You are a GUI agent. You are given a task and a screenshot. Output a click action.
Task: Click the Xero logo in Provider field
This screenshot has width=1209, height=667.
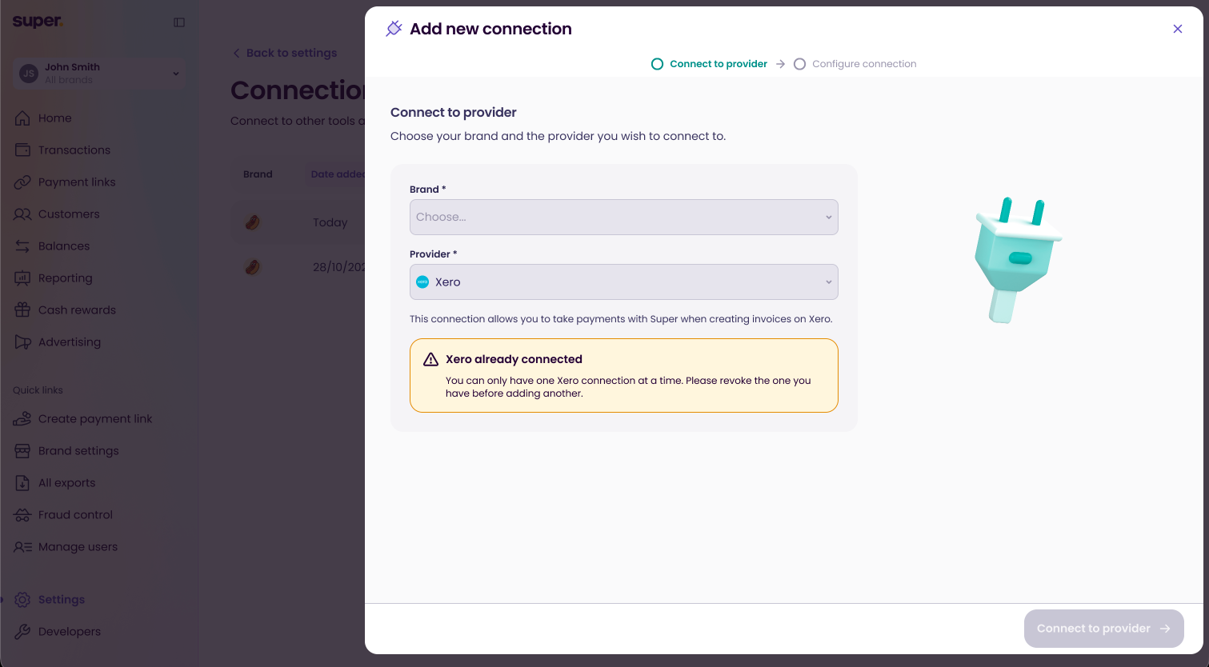click(x=422, y=282)
